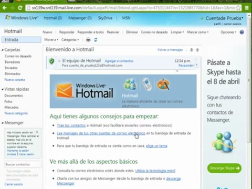Click the Windows Live logo
Screen dimensions: 252x189
(x=22, y=18)
